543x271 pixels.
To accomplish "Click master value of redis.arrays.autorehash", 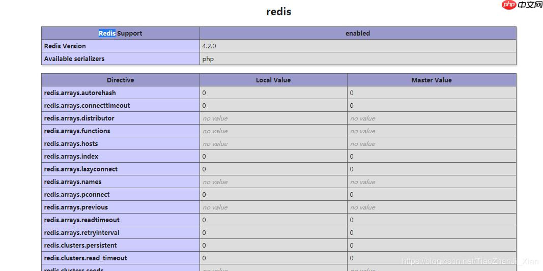I will (352, 93).
